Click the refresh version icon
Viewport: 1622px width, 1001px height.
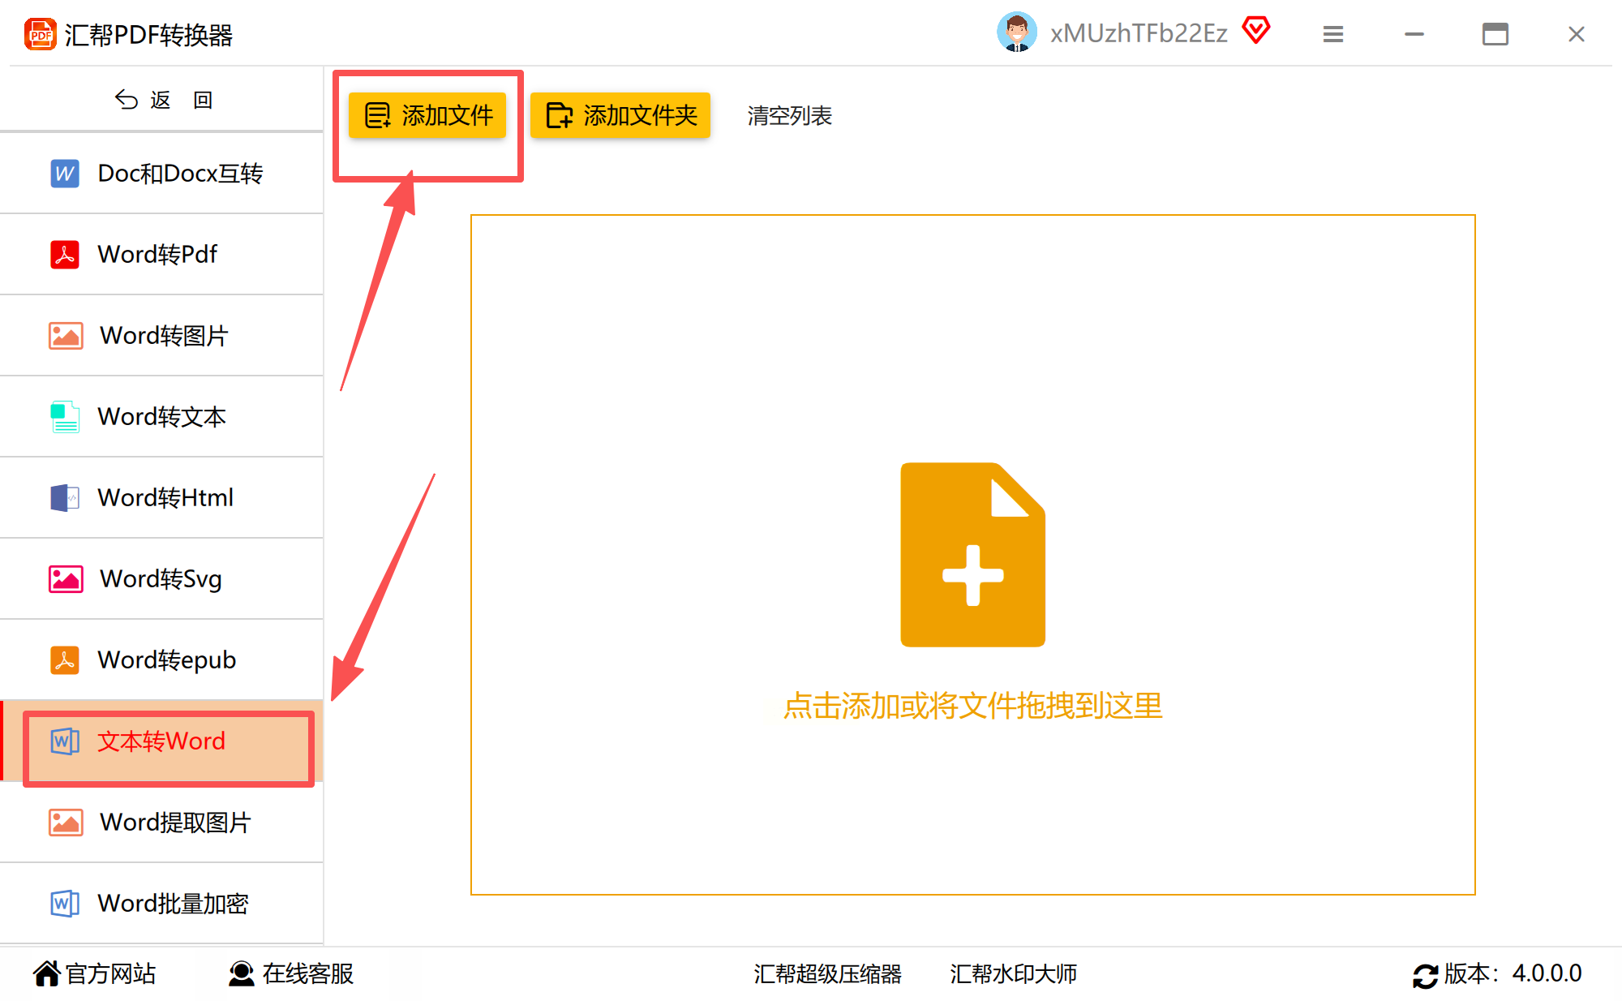click(1424, 974)
